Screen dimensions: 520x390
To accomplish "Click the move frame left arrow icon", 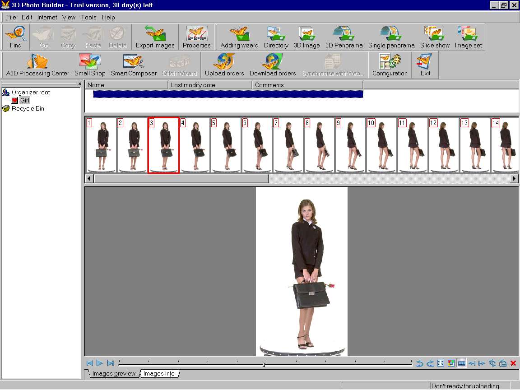I will click(472, 363).
